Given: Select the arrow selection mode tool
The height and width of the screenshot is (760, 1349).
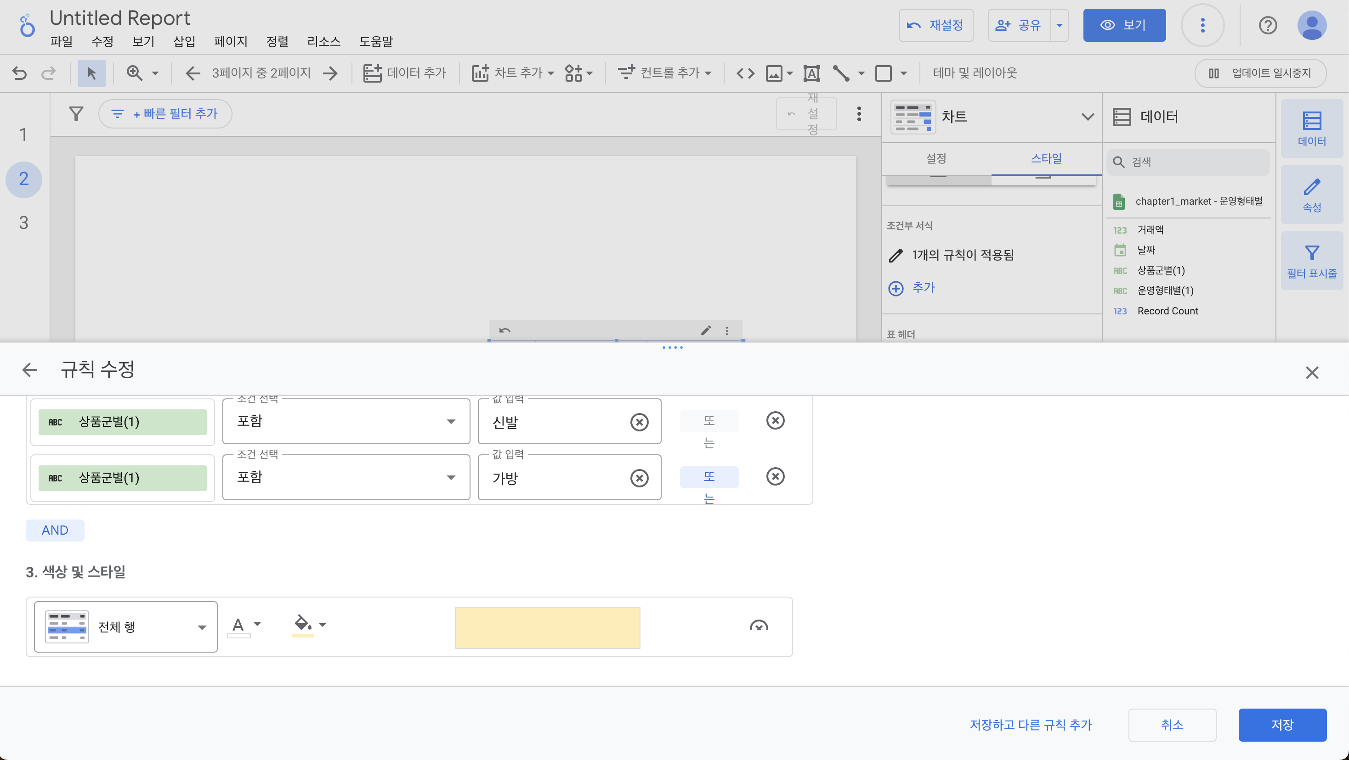Looking at the screenshot, I should click(91, 73).
